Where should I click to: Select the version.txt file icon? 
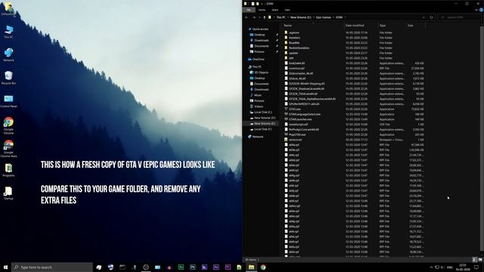coord(286,139)
